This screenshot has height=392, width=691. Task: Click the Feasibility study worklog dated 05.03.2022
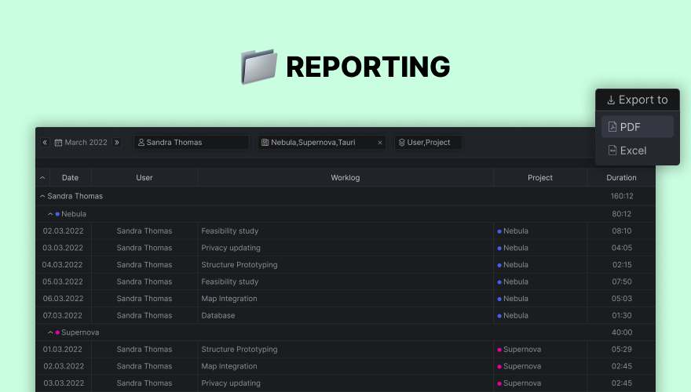(229, 281)
